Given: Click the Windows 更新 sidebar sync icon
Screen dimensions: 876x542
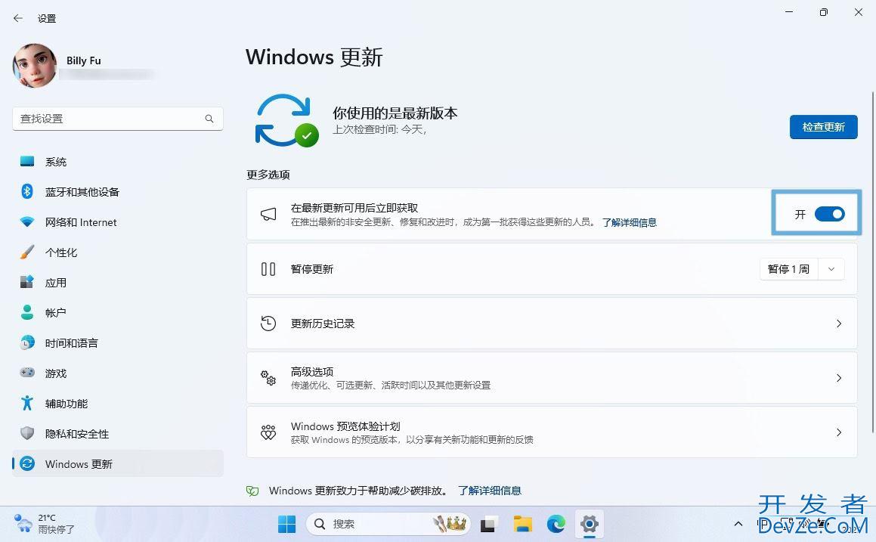Looking at the screenshot, I should (x=26, y=463).
